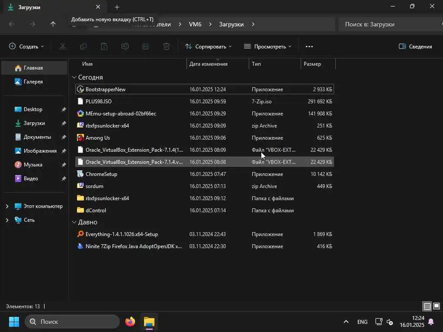
Task: Open the three-dots more options menu
Action: [x=309, y=47]
